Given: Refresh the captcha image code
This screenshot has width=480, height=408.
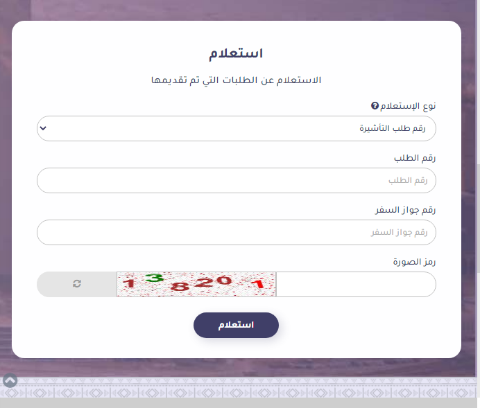Looking at the screenshot, I should 77,284.
